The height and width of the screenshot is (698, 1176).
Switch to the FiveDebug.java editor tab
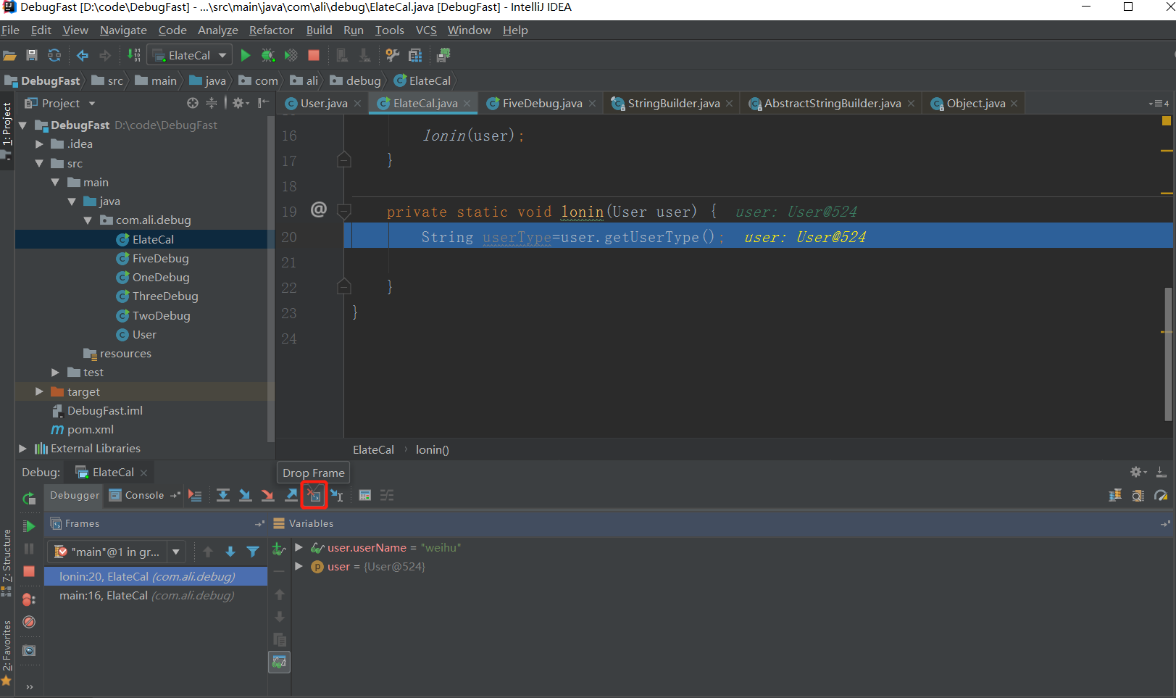pos(541,104)
